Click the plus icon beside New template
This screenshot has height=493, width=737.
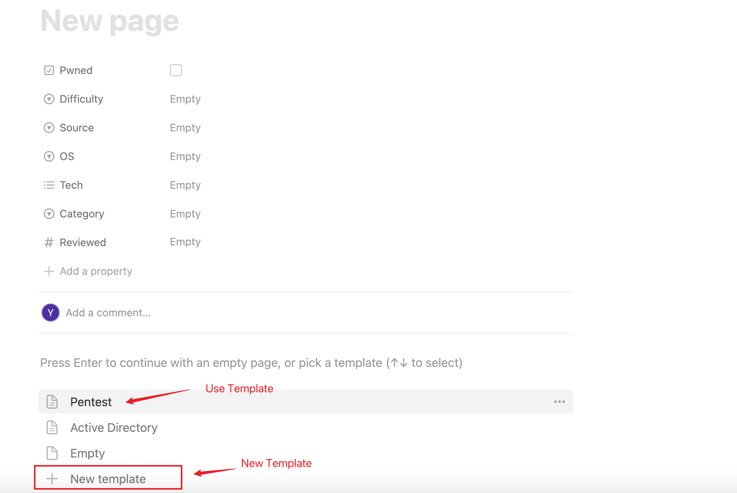[52, 479]
